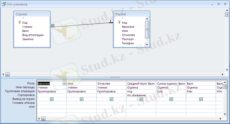Image resolution: width=230 pixels, height=124 pixels.
Task: Click the relationship line between tables
Action: 82,25
